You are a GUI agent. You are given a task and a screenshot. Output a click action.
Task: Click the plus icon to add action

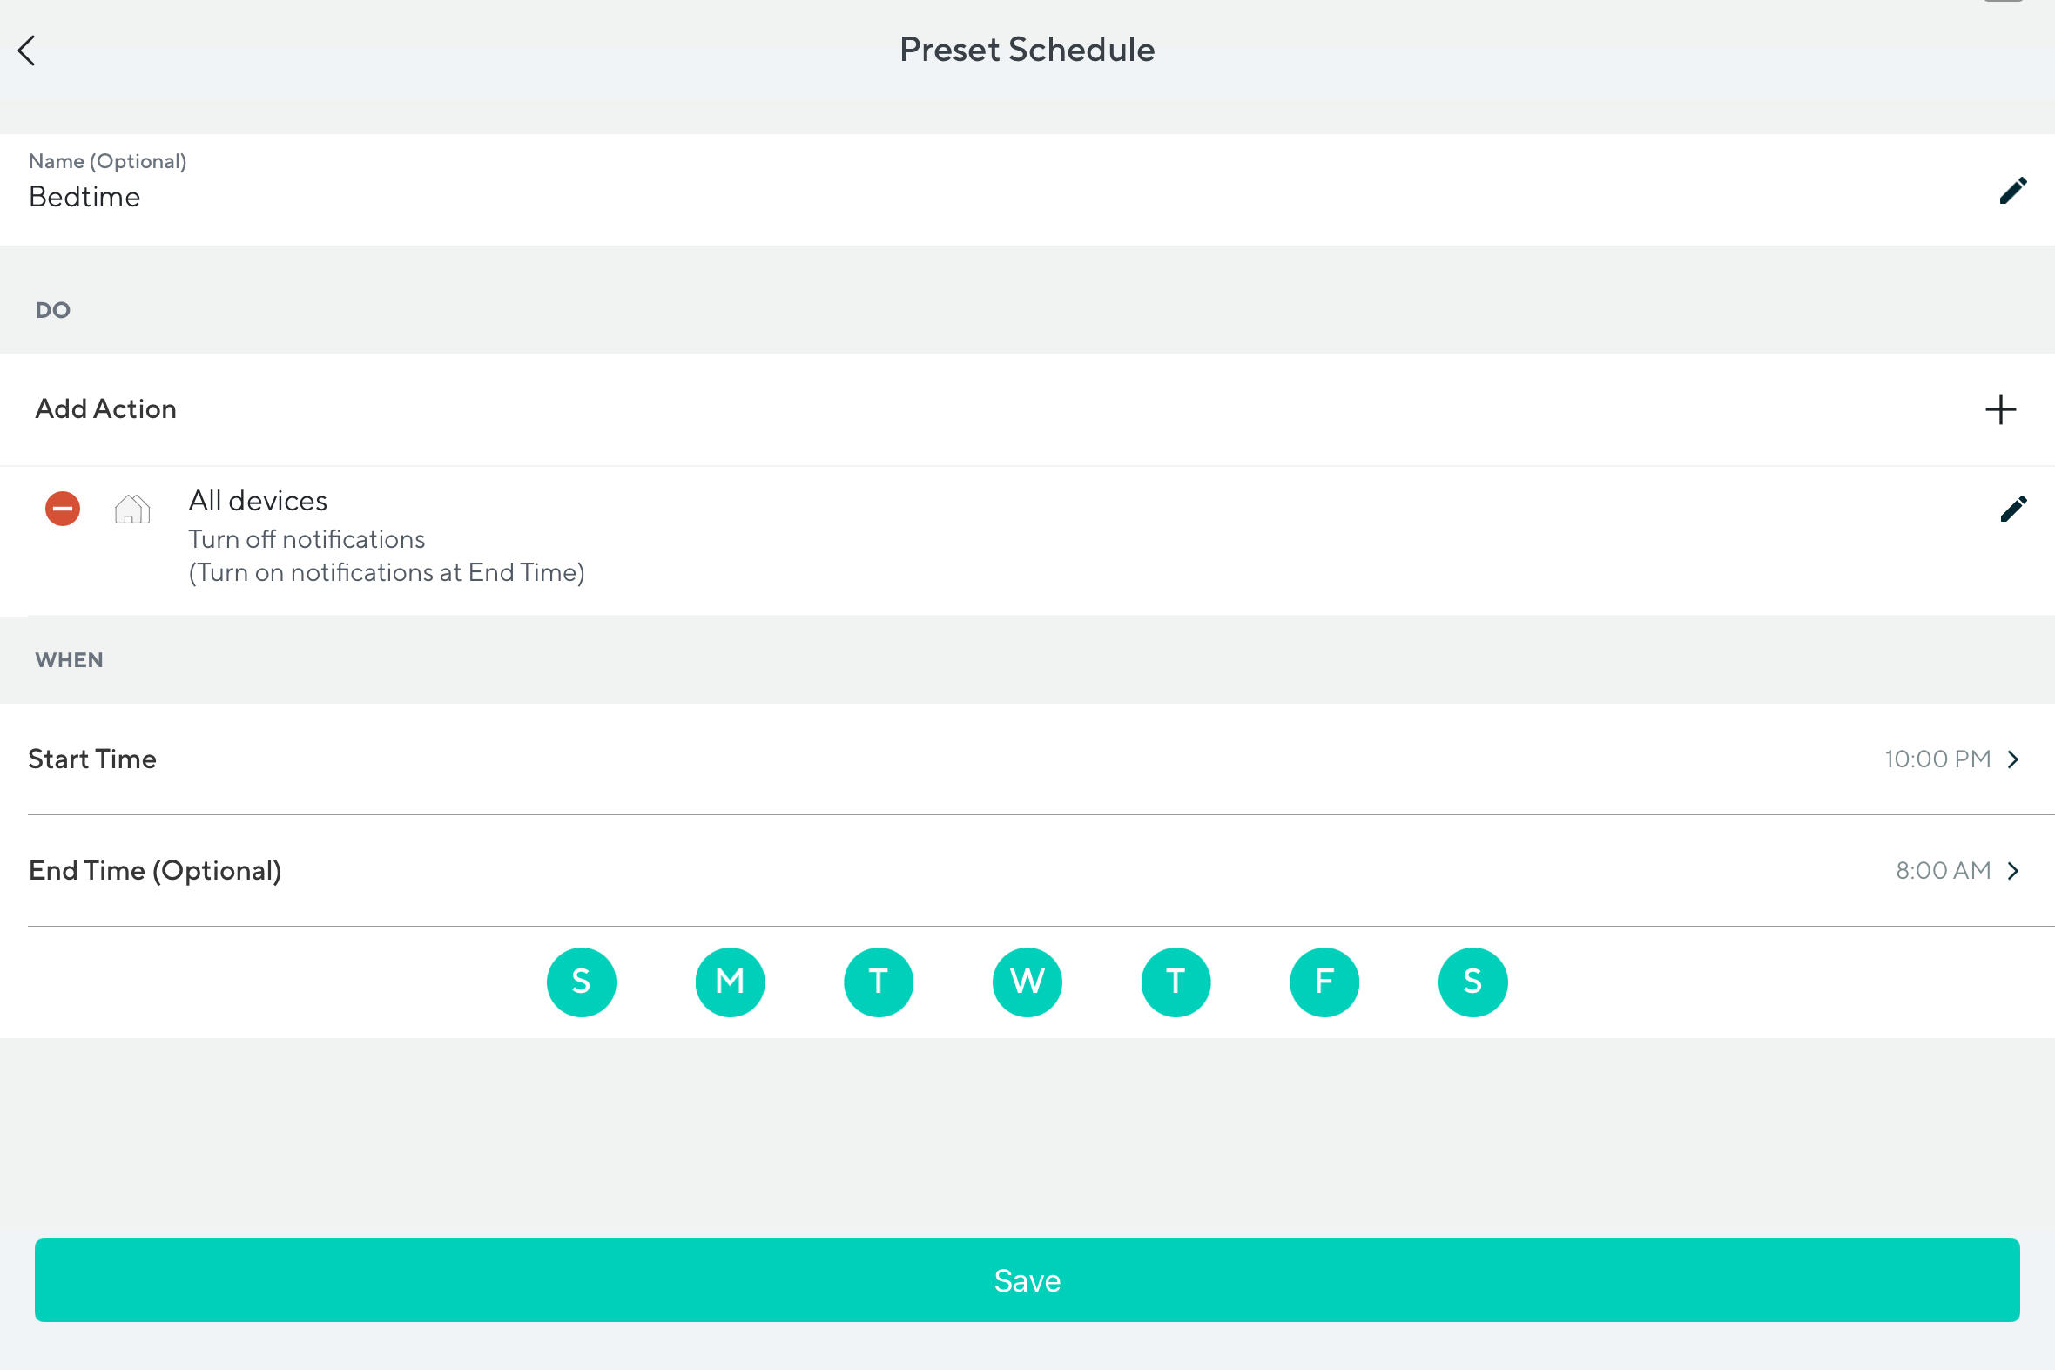coord(2000,408)
